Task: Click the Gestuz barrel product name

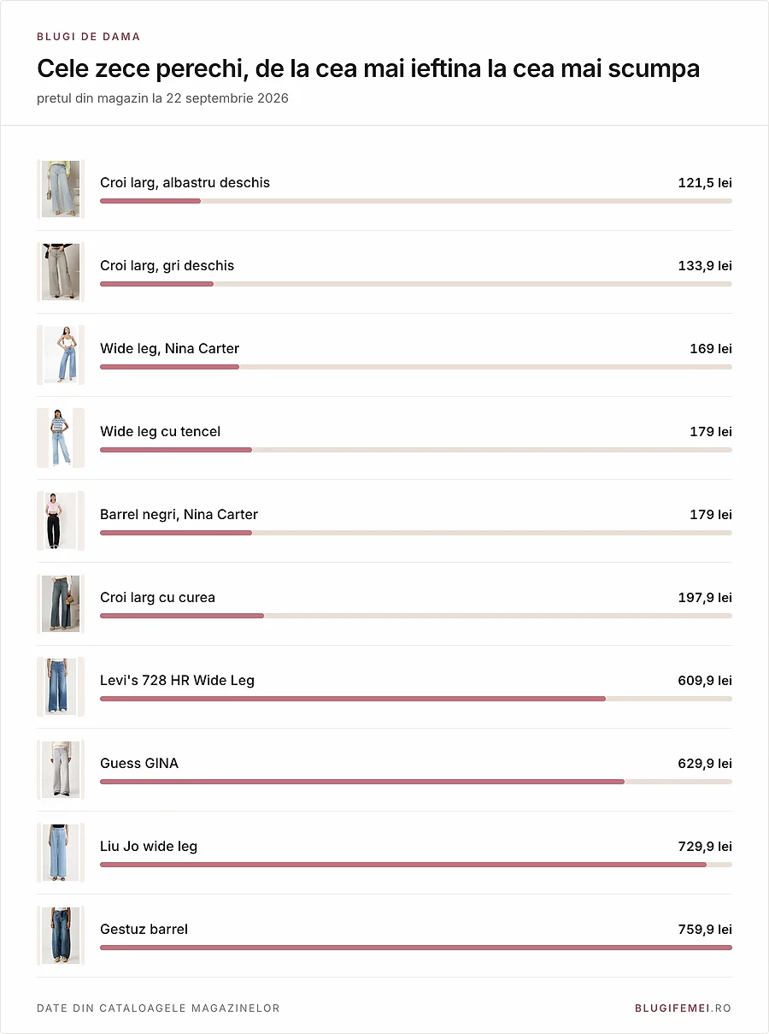Action: (x=144, y=929)
